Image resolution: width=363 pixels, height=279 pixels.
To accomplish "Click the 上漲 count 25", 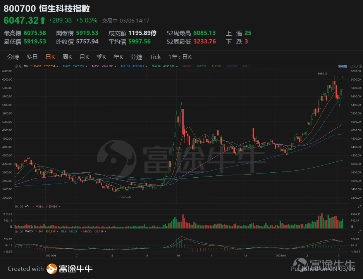I will [248, 33].
